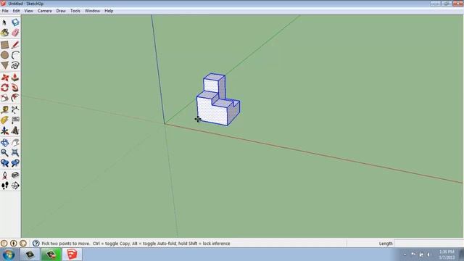Screen dimensions: 464x261
Task: Click the Length measurements input box
Action: pos(428,244)
